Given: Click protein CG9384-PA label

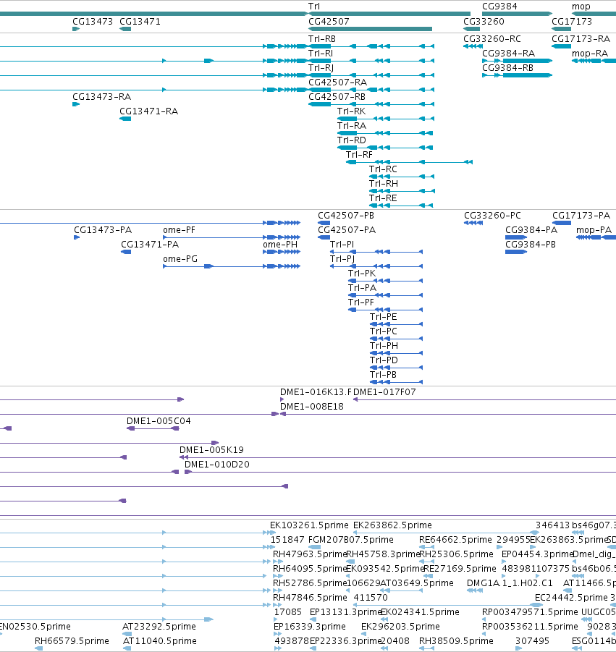Looking at the screenshot, I should tap(531, 230).
